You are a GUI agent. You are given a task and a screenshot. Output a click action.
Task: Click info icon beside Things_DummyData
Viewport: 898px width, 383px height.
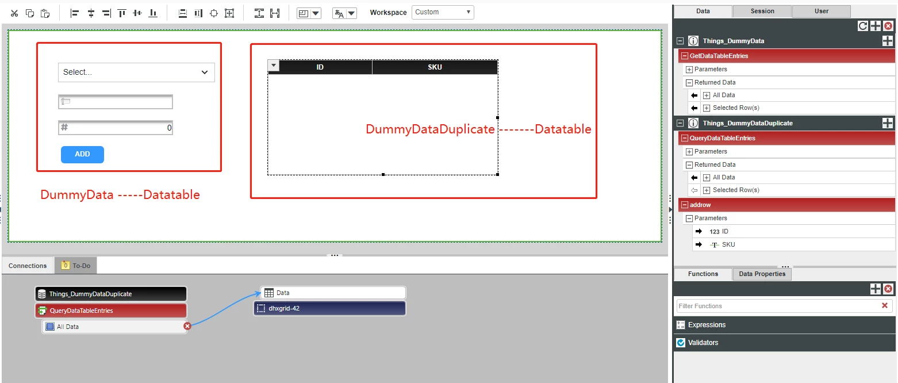[x=693, y=41]
